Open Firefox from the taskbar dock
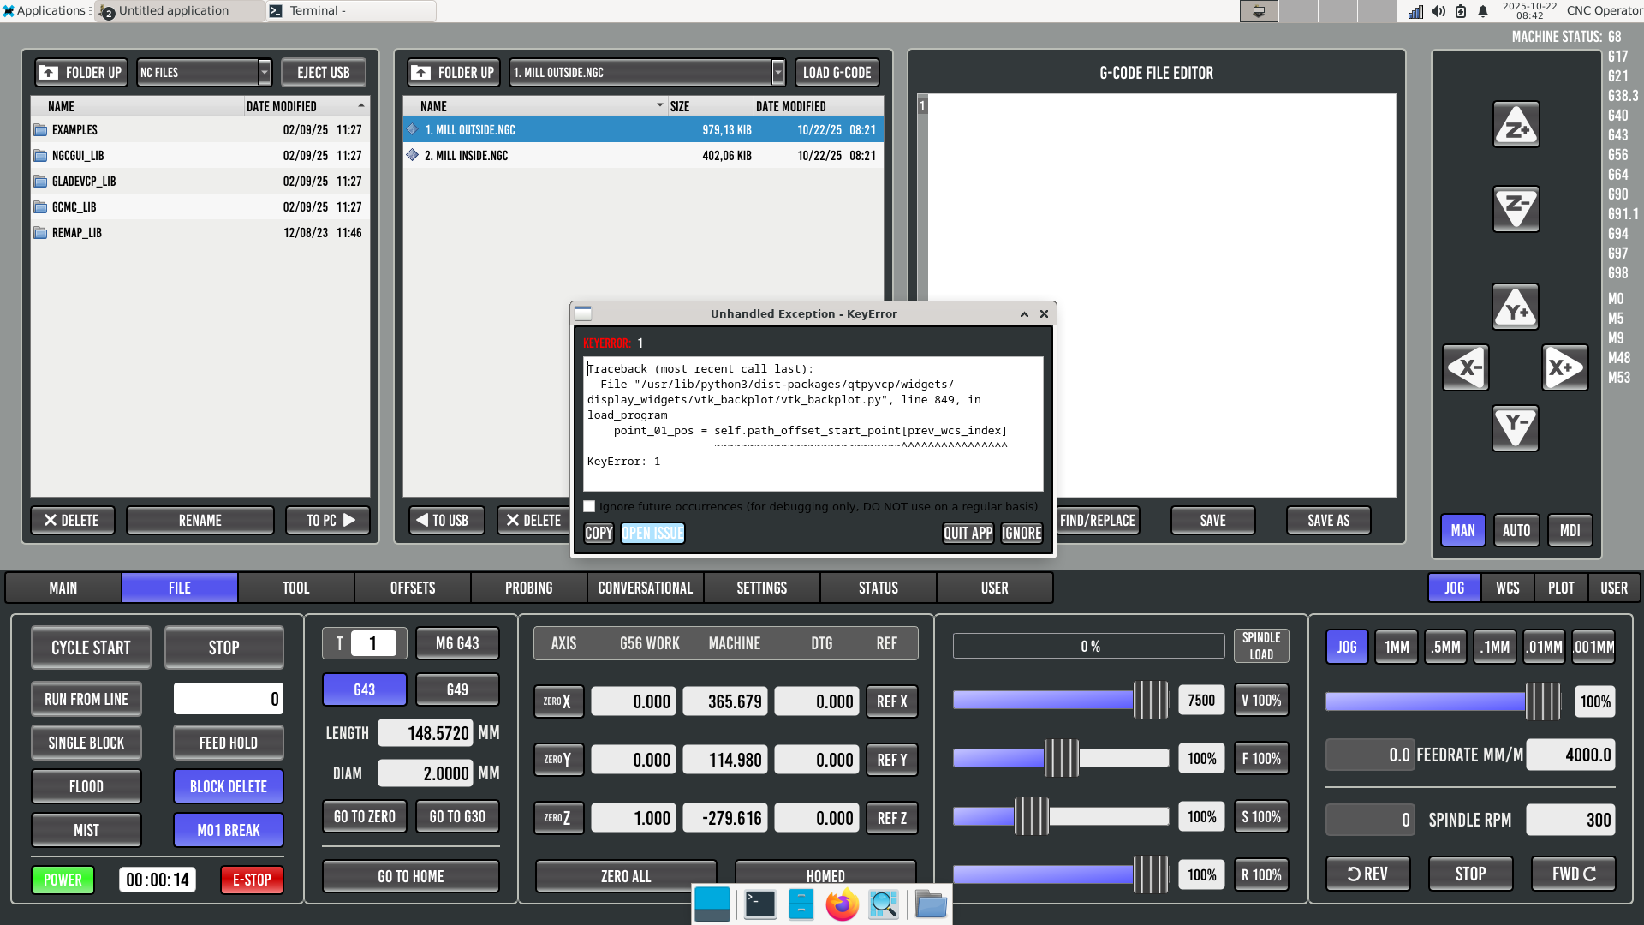The height and width of the screenshot is (925, 1644). click(x=842, y=904)
